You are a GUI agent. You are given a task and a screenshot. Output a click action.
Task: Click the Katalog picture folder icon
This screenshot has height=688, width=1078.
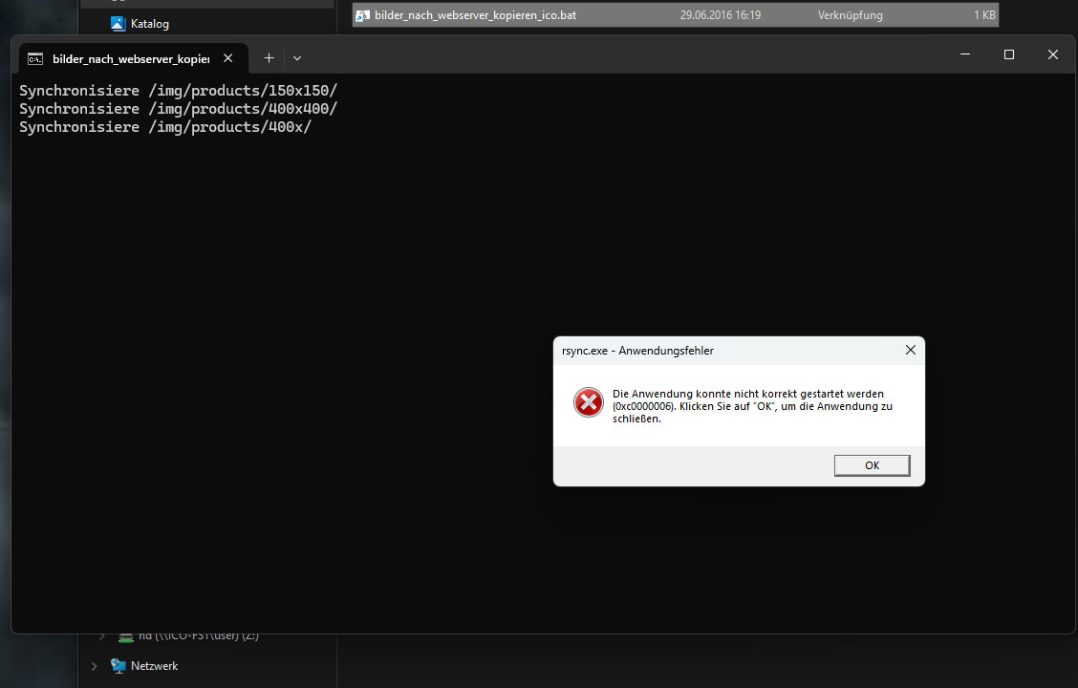coord(119,23)
